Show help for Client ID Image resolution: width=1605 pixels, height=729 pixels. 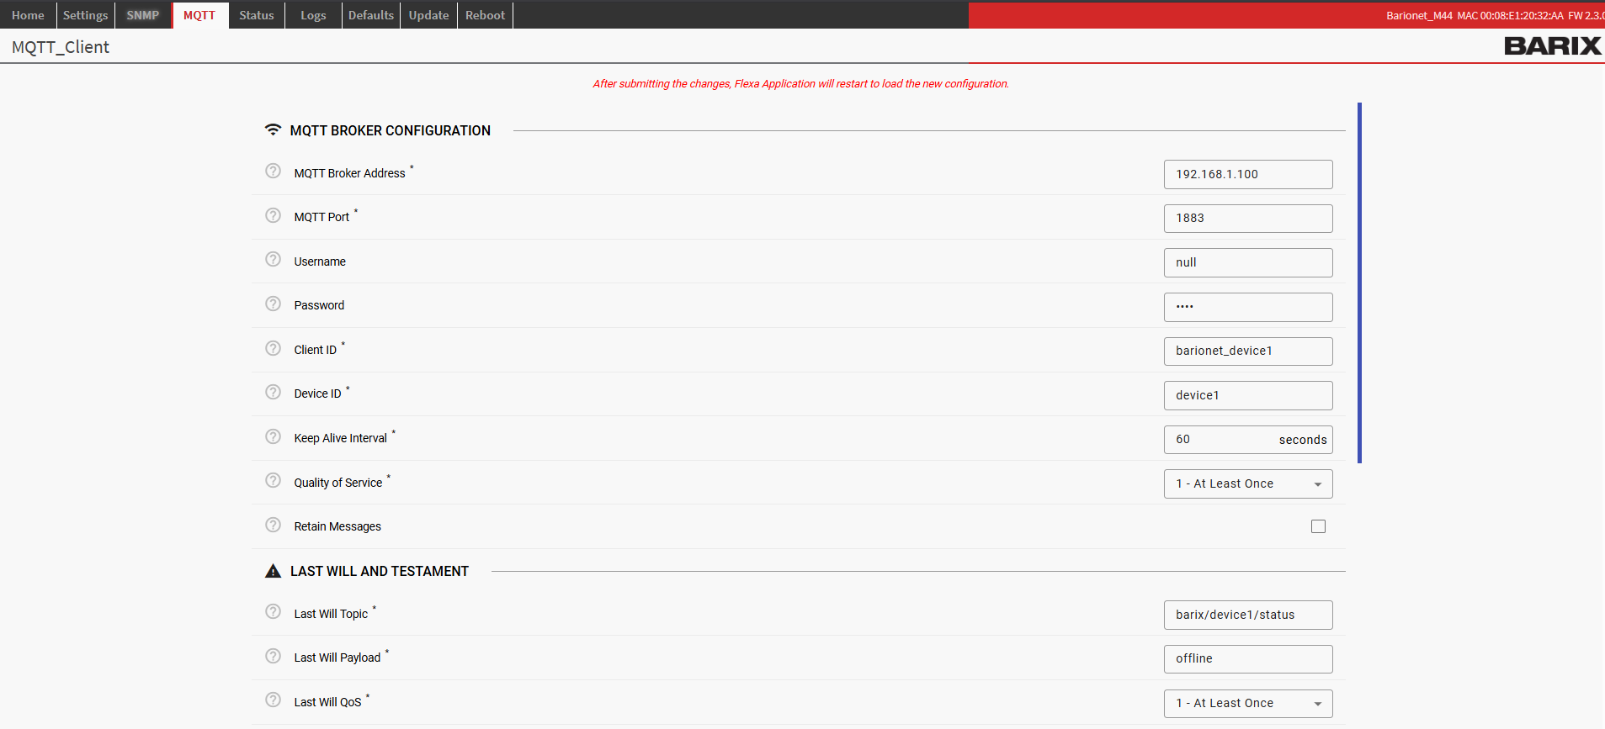(273, 349)
